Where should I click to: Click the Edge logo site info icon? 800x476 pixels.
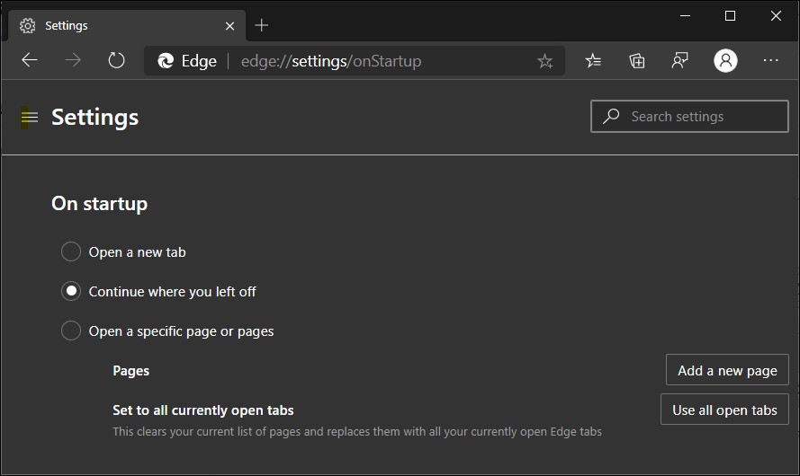(x=166, y=61)
